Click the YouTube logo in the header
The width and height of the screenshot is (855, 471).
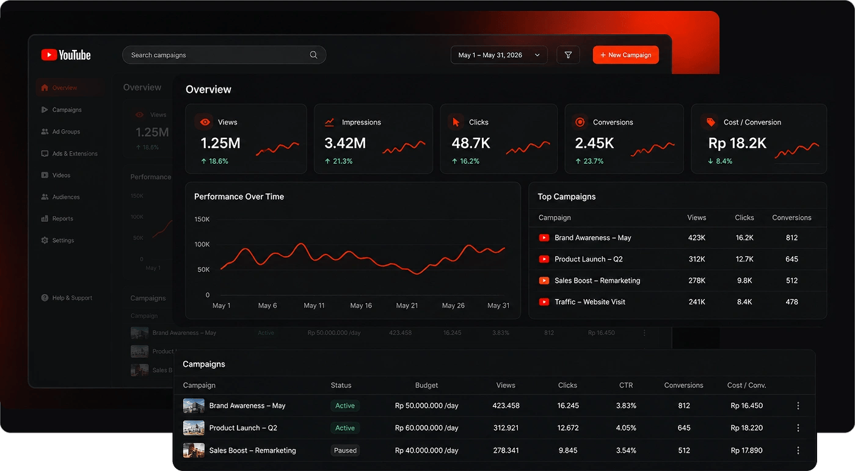coord(66,55)
